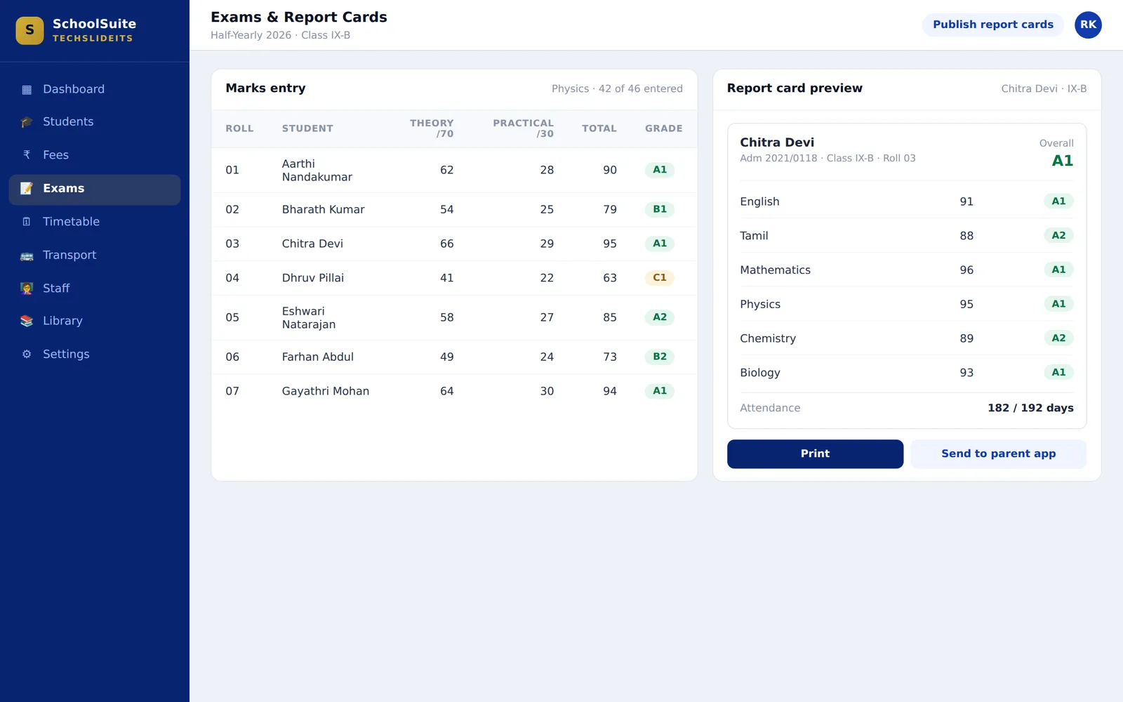Click the Mathematics subject row
The height and width of the screenshot is (702, 1123).
tap(907, 270)
